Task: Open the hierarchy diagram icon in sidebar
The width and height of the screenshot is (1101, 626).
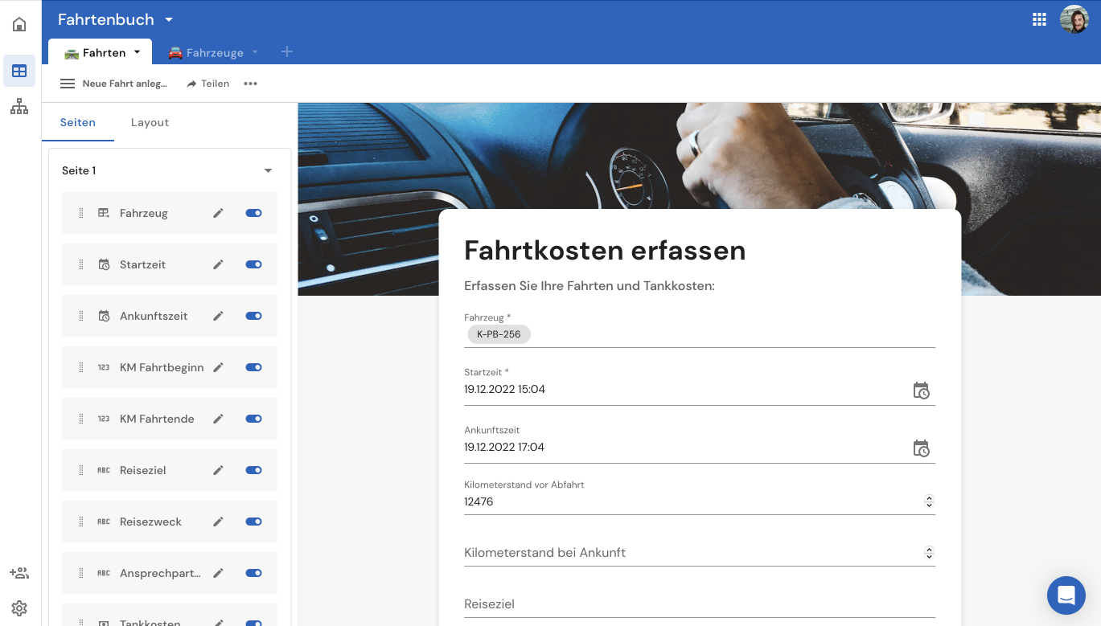Action: tap(19, 107)
